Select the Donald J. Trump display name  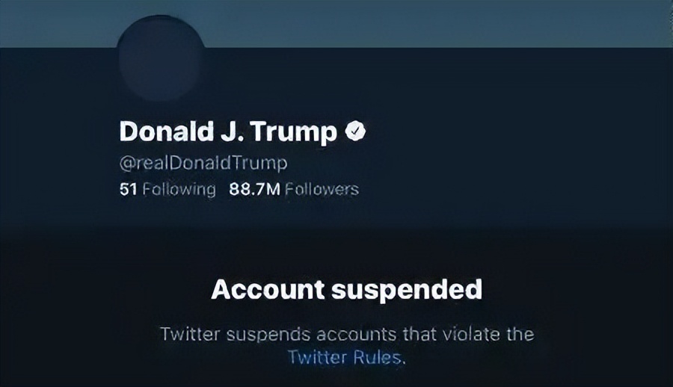[x=228, y=132]
